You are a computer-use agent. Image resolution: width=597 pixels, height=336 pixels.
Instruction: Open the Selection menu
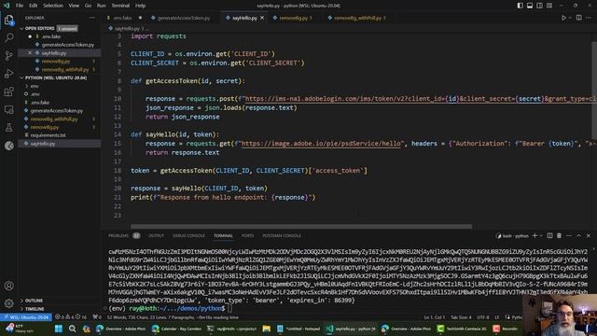pos(53,6)
